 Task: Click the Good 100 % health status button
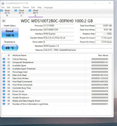click(10, 33)
